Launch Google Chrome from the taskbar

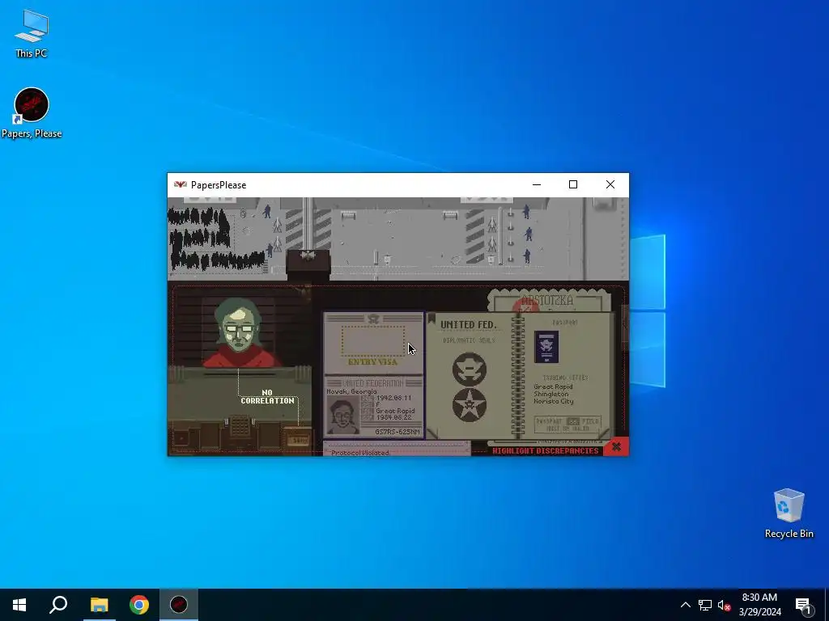[x=139, y=605]
